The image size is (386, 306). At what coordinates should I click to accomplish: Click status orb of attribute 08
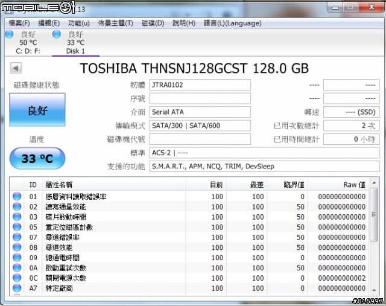tap(17, 247)
